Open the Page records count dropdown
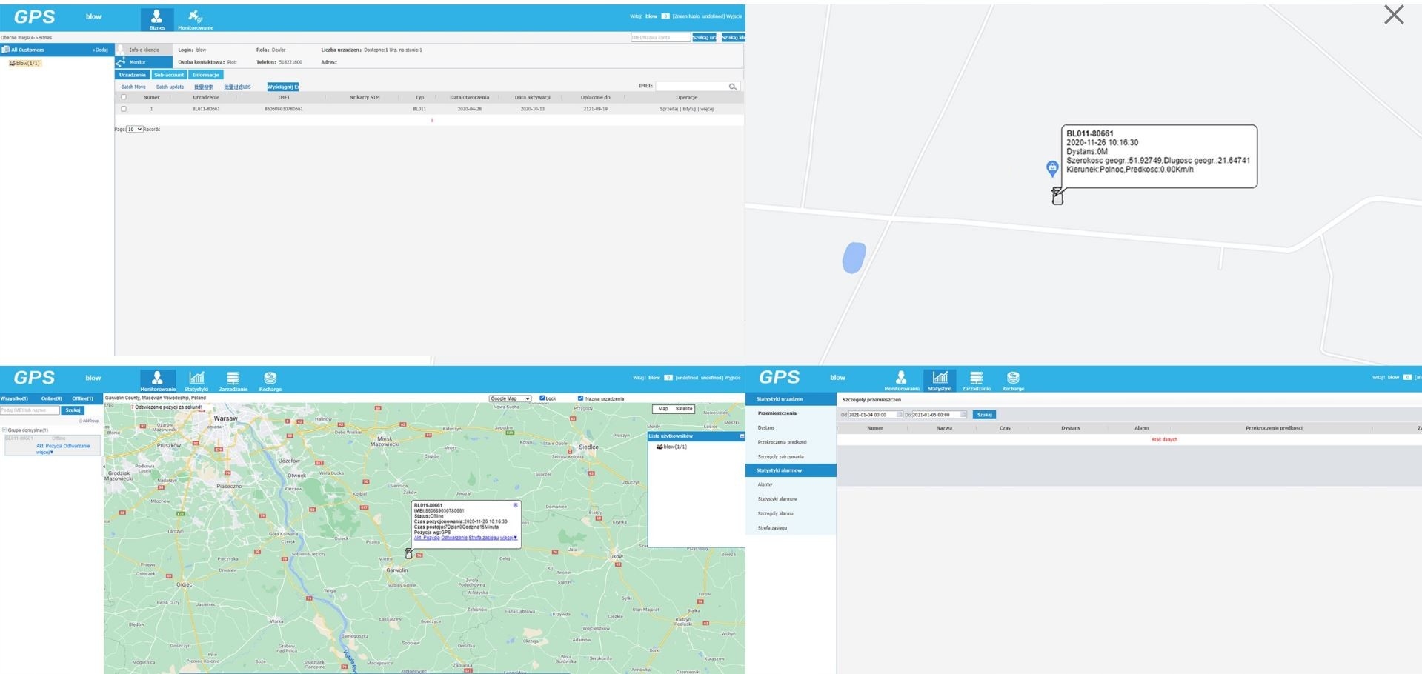The image size is (1422, 674). tap(133, 129)
